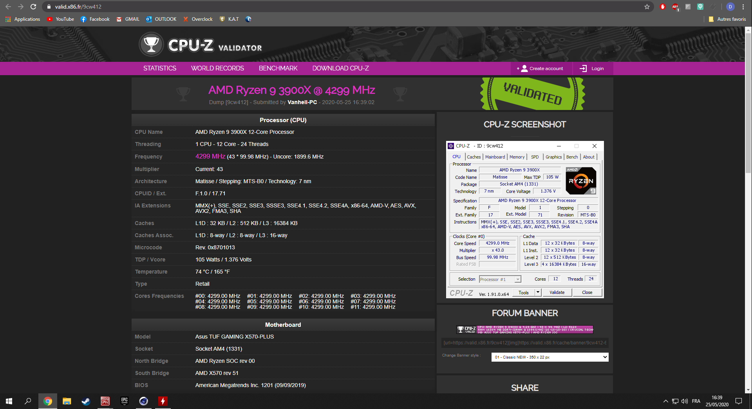
Task: Click the Temperature 74 °C value
Action: (x=212, y=272)
